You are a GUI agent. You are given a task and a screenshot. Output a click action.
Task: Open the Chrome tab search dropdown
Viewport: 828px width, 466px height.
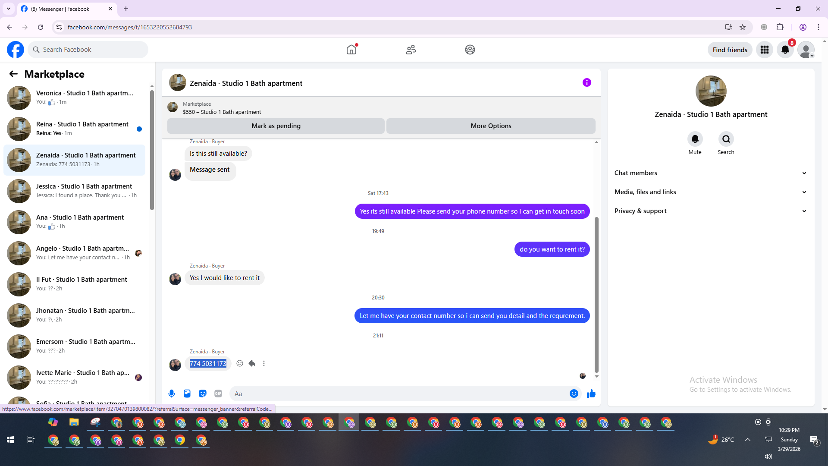pos(9,9)
